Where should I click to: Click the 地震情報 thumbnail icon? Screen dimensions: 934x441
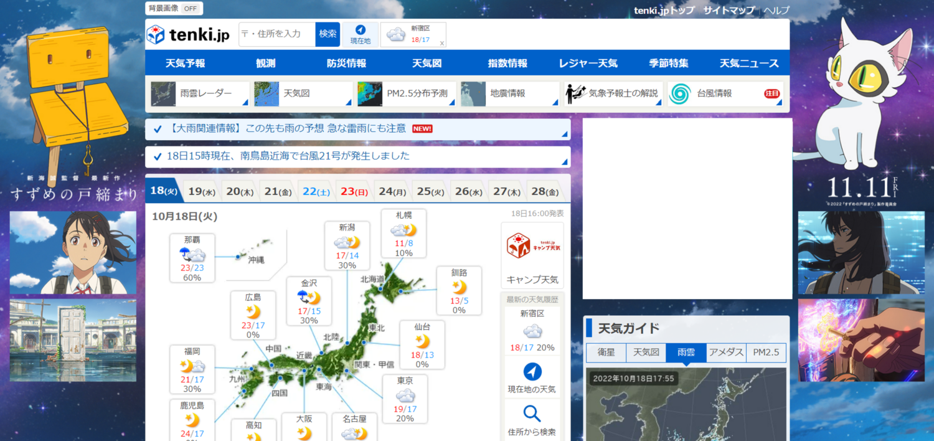[473, 93]
